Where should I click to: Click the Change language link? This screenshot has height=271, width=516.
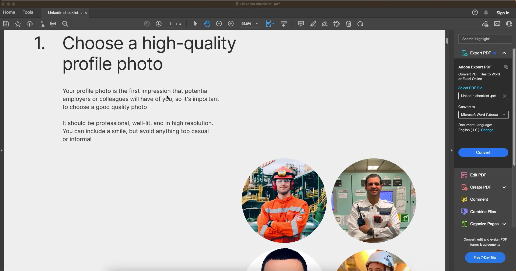487,130
